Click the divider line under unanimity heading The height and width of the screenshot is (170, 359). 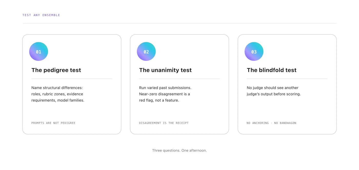pos(180,79)
